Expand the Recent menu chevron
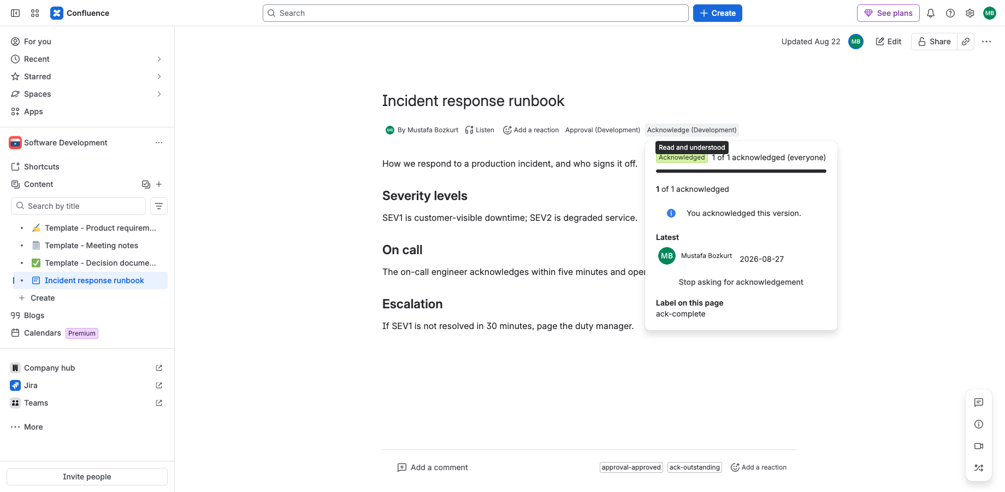 click(x=159, y=59)
